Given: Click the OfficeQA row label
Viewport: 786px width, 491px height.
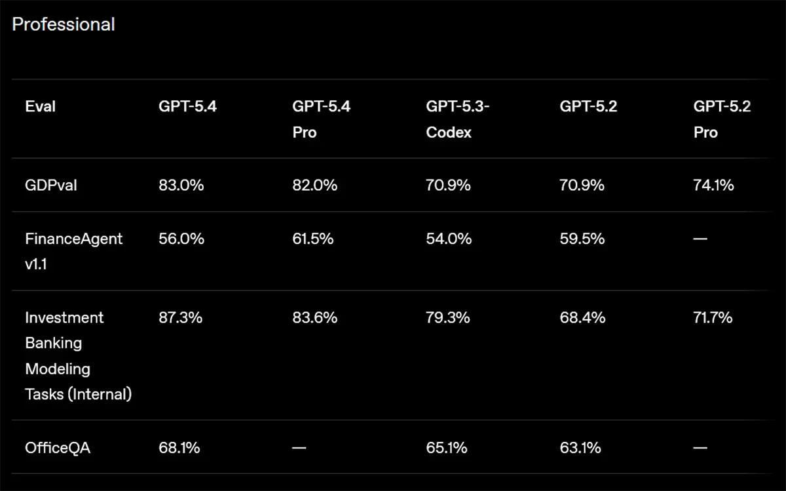Looking at the screenshot, I should (x=58, y=448).
